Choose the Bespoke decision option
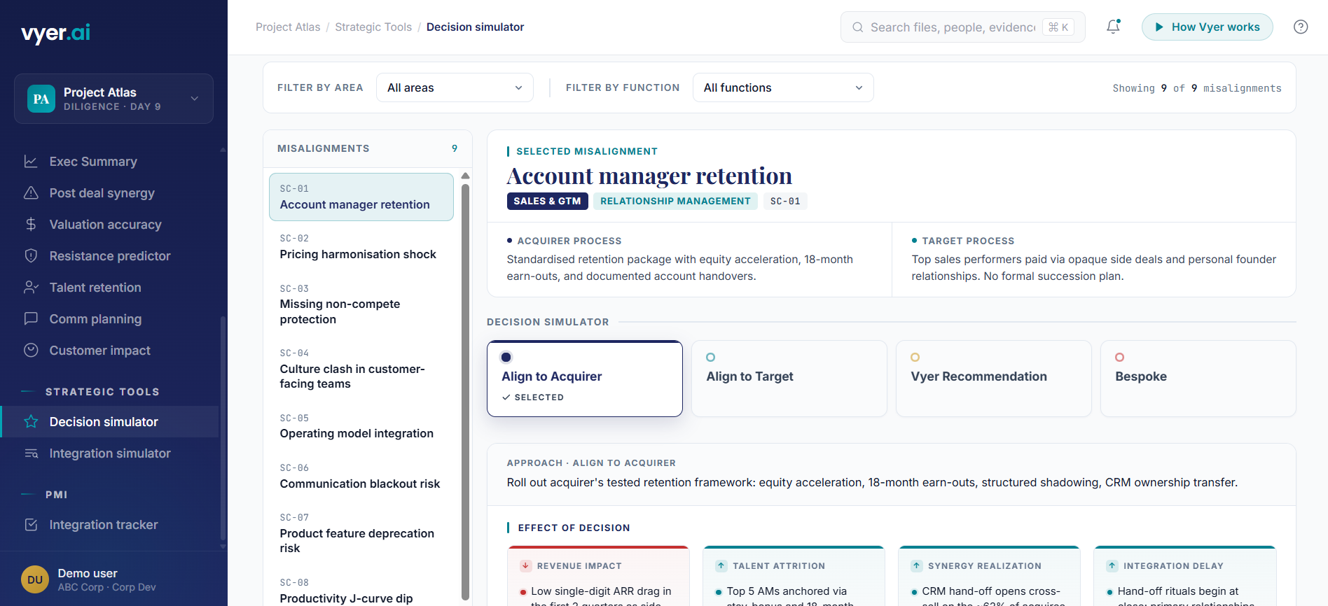The image size is (1328, 606). click(1198, 379)
